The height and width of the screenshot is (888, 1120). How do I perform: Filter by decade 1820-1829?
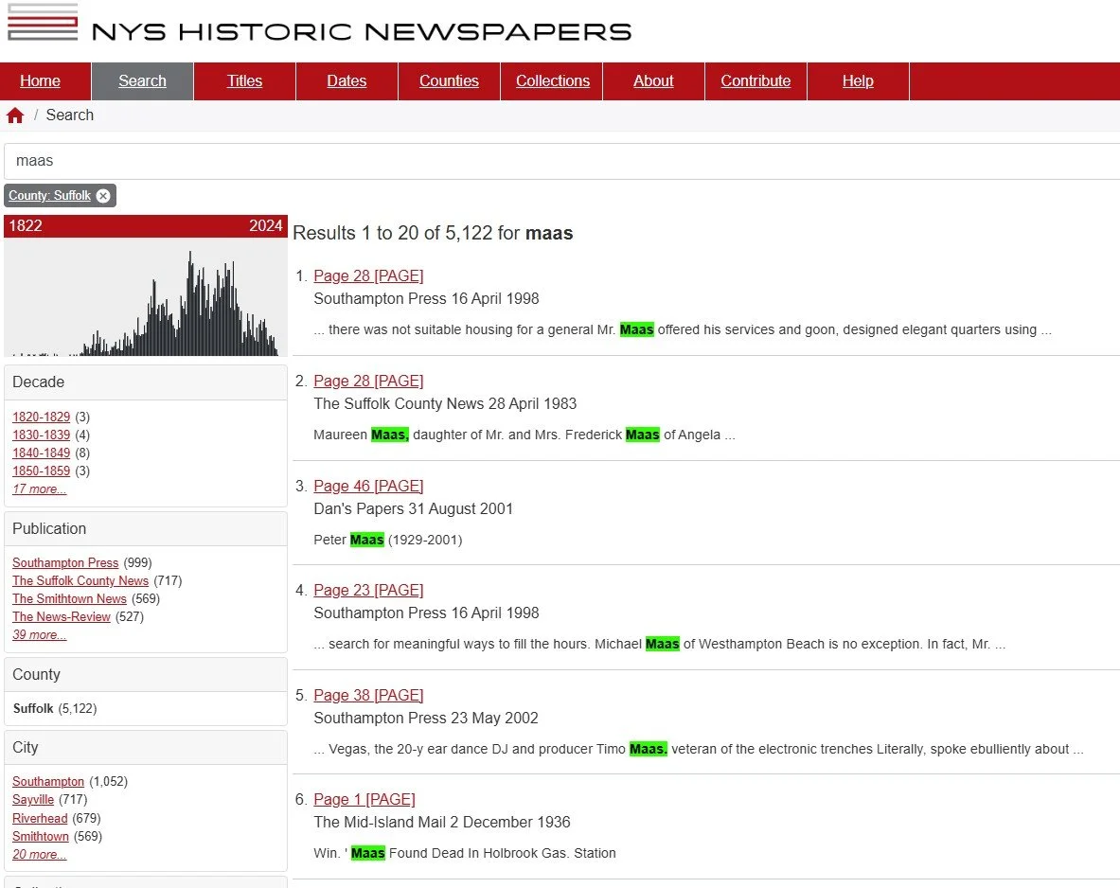pyautogui.click(x=42, y=417)
